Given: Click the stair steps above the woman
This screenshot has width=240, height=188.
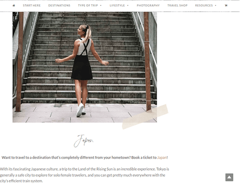Looking at the screenshot, I should coord(85,18).
